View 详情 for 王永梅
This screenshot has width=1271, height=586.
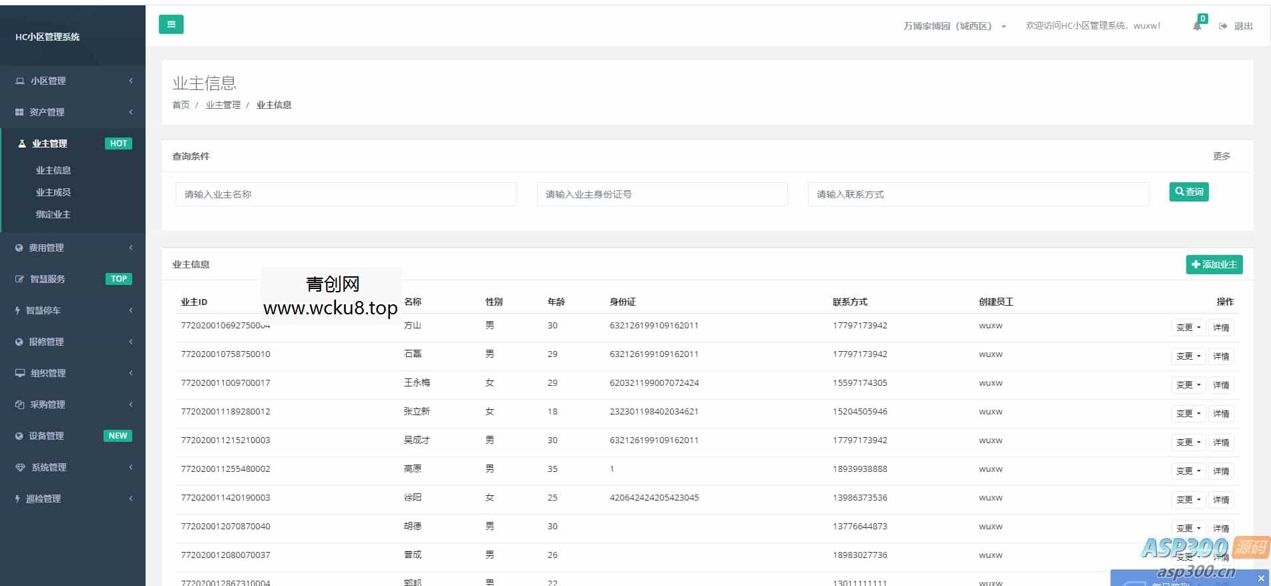point(1221,385)
